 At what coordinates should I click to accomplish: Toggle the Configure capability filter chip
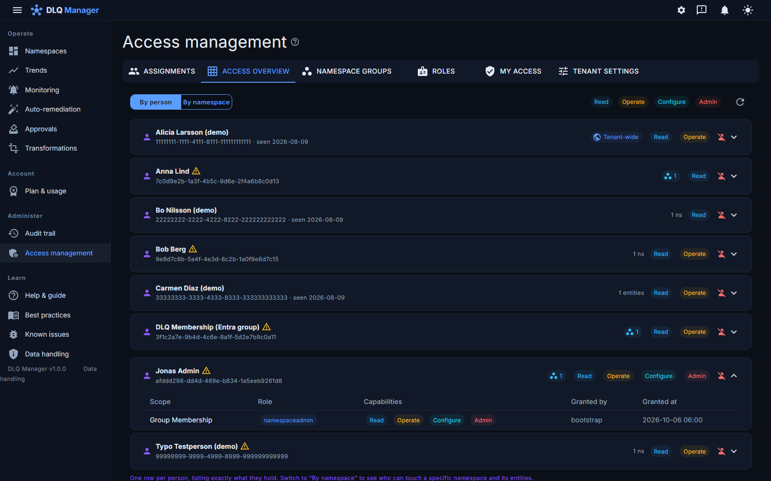(x=672, y=102)
